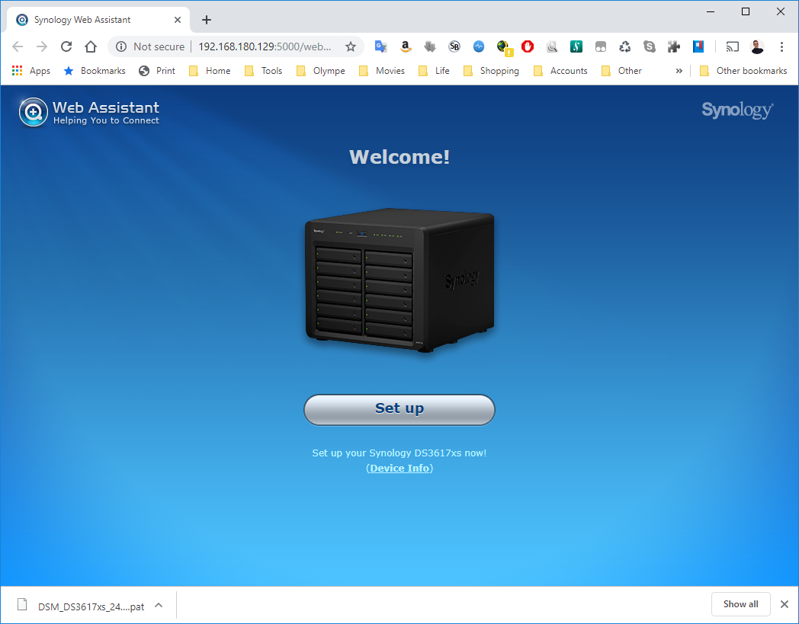The image size is (799, 624).
Task: Click the Synology brand logo
Action: (x=736, y=110)
